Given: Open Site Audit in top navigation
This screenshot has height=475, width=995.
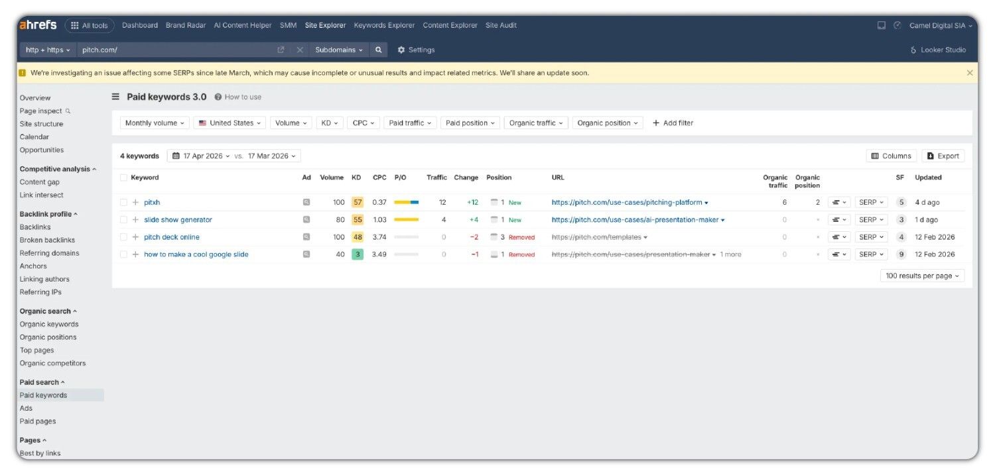Looking at the screenshot, I should click(x=501, y=25).
